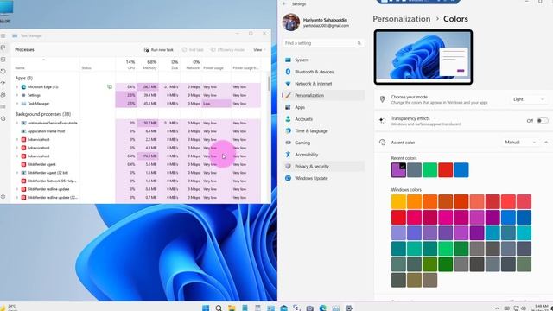Select gray swatch in Recent colors
The width and height of the screenshot is (553, 311).
414,170
